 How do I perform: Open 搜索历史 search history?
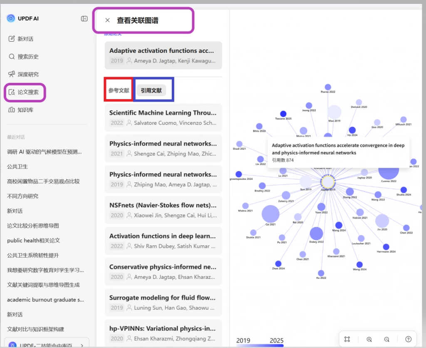click(24, 57)
